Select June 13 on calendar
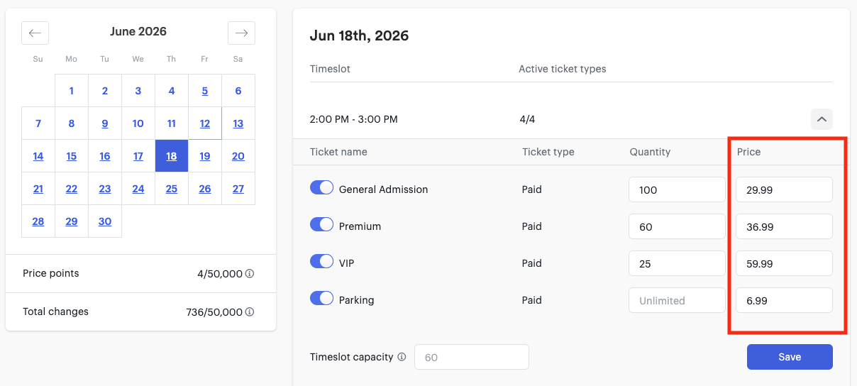This screenshot has width=857, height=386. (238, 123)
